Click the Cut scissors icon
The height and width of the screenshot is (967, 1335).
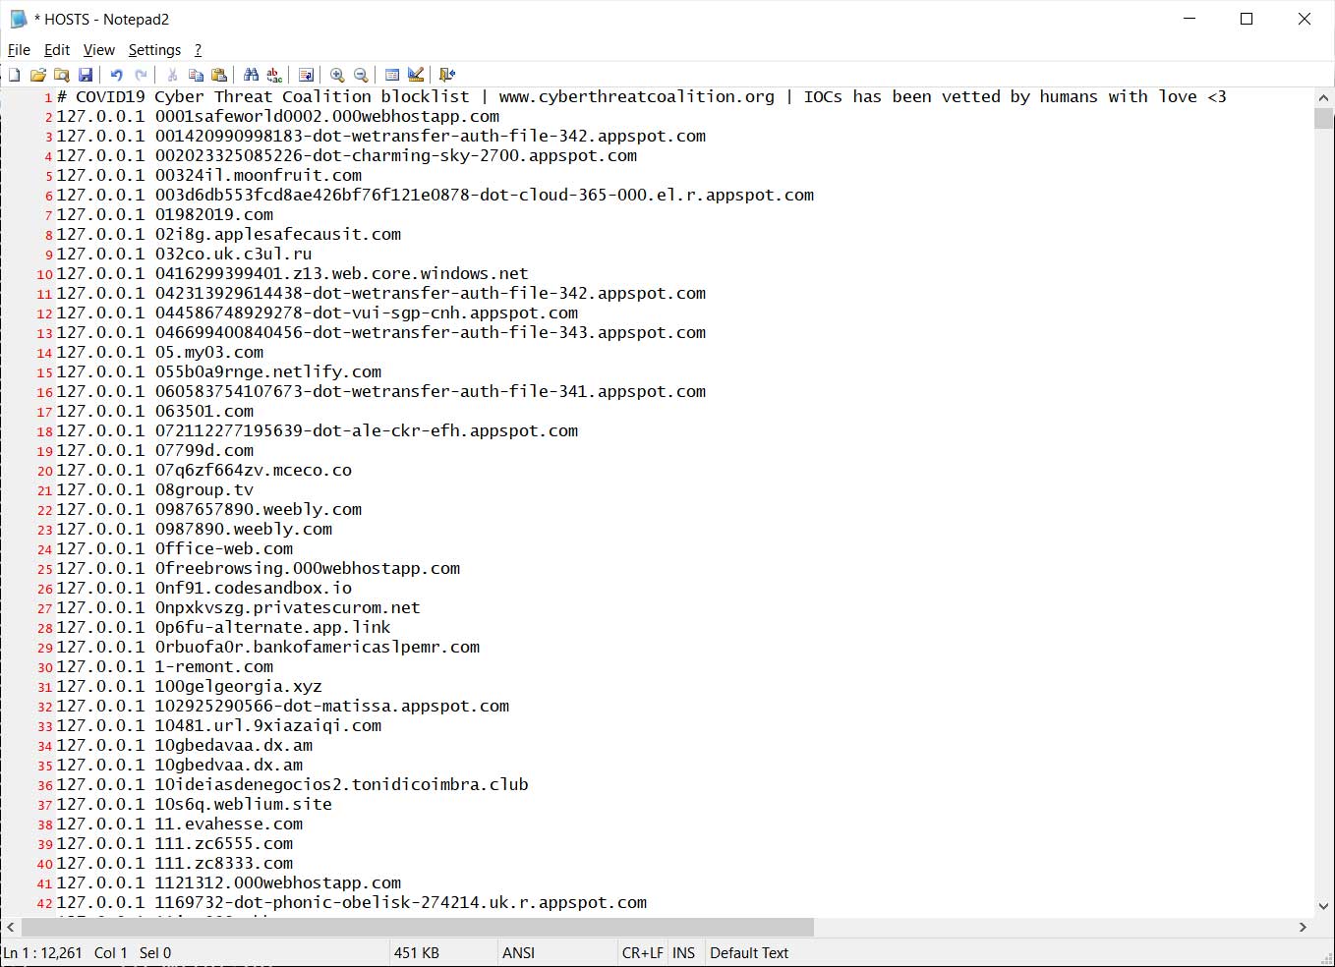pyautogui.click(x=172, y=75)
